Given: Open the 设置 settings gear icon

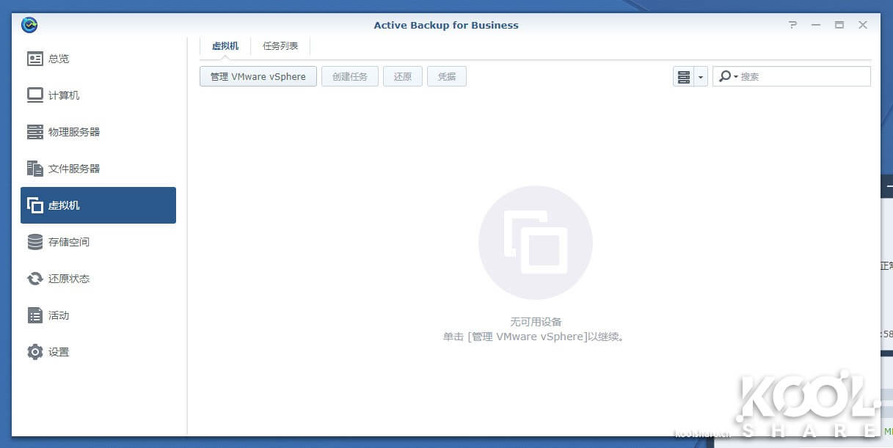Looking at the screenshot, I should [35, 352].
